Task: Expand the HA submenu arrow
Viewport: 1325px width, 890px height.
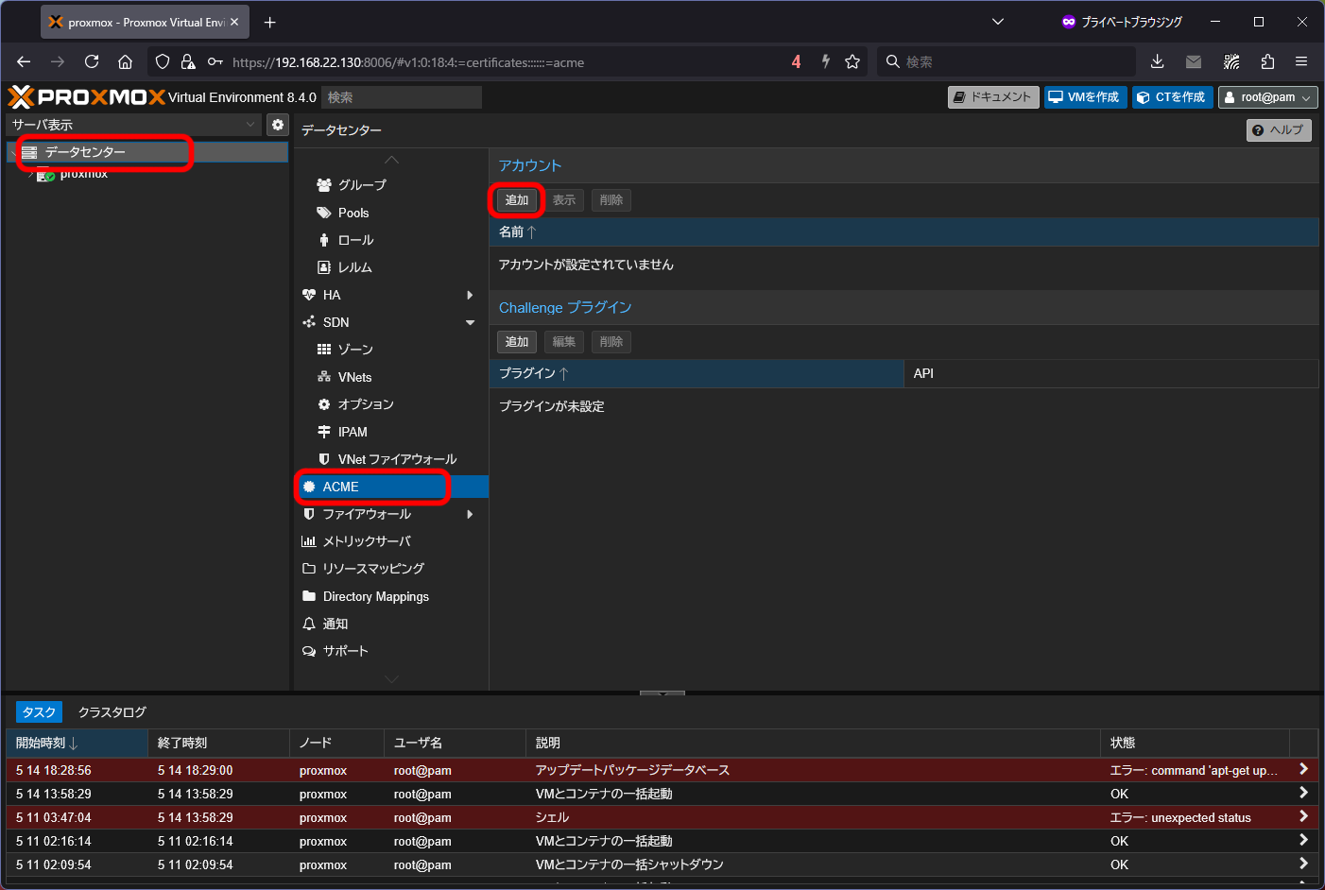Action: 470,295
